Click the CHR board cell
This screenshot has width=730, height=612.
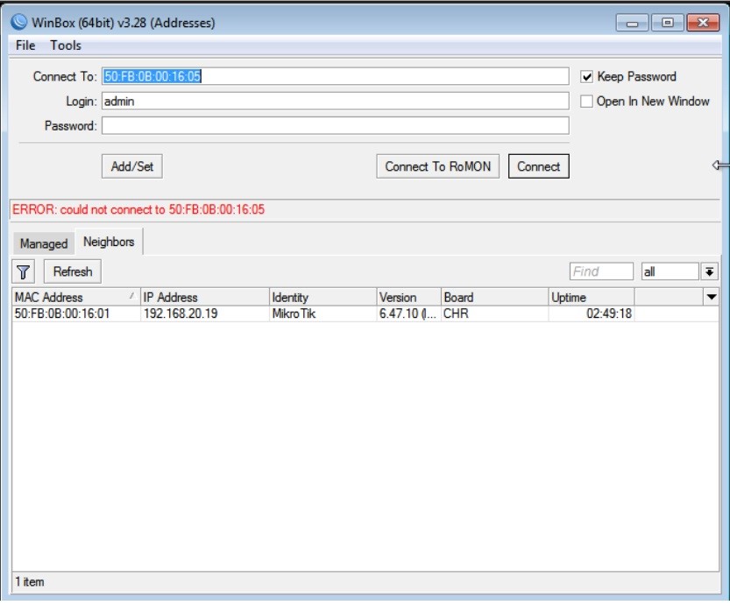click(494, 314)
